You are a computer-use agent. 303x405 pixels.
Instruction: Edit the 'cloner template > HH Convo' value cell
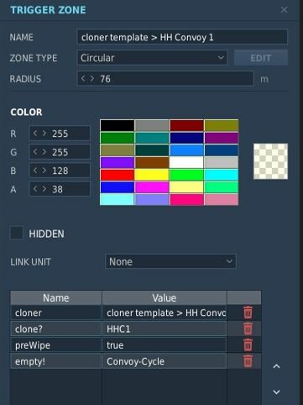point(165,313)
